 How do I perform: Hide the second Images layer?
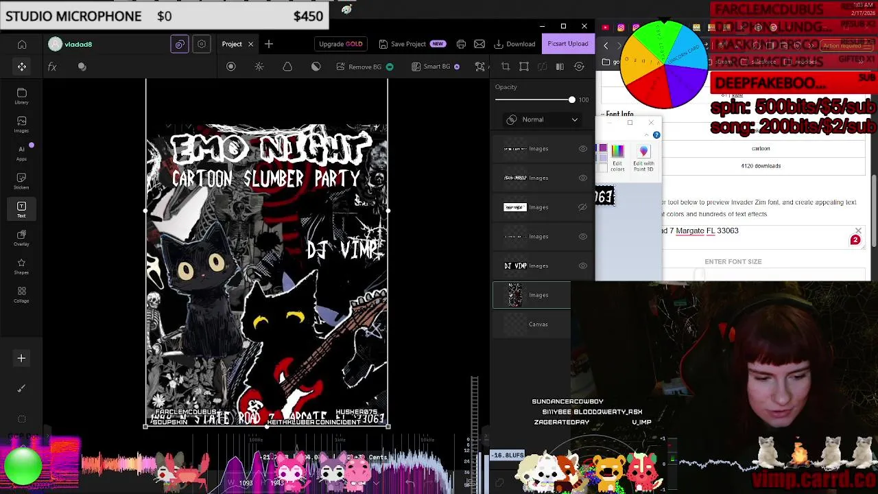coord(583,178)
